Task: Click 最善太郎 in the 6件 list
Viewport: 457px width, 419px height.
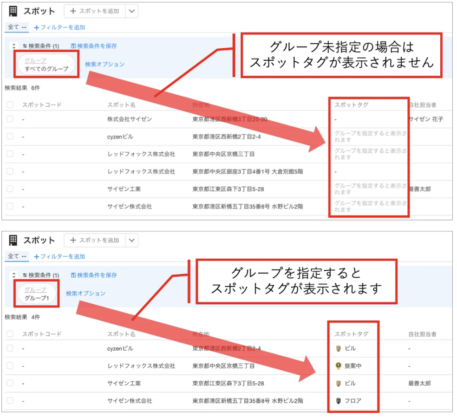Action: pos(420,189)
